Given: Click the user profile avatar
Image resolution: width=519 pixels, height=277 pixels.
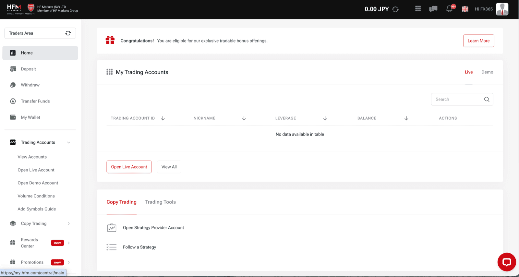Looking at the screenshot, I should [x=502, y=9].
